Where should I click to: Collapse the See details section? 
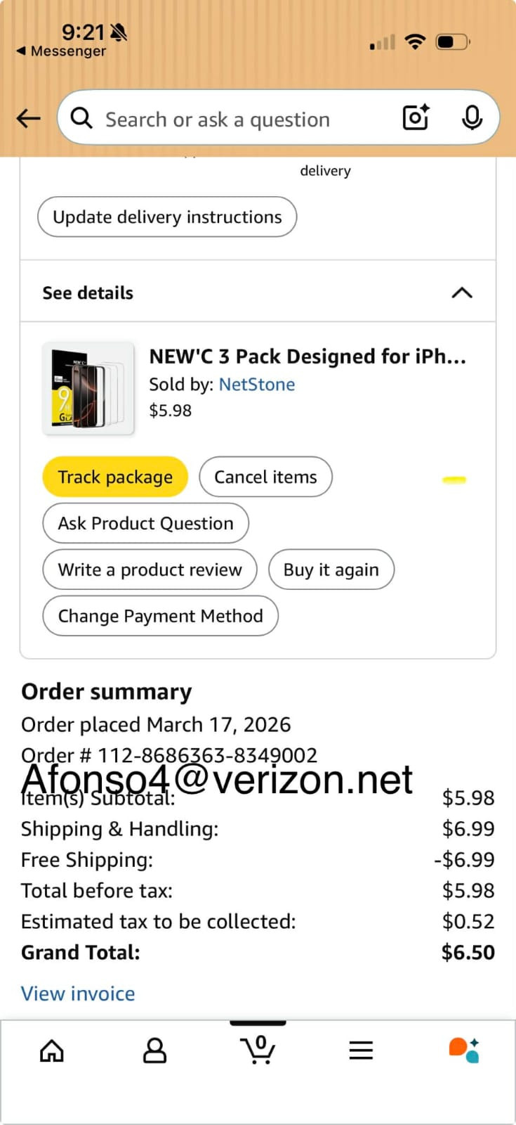(461, 292)
